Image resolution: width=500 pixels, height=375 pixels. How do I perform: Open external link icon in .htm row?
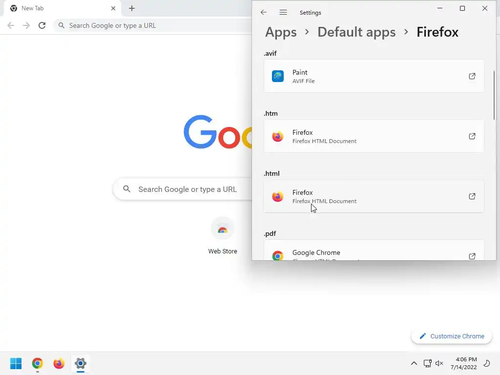click(472, 136)
